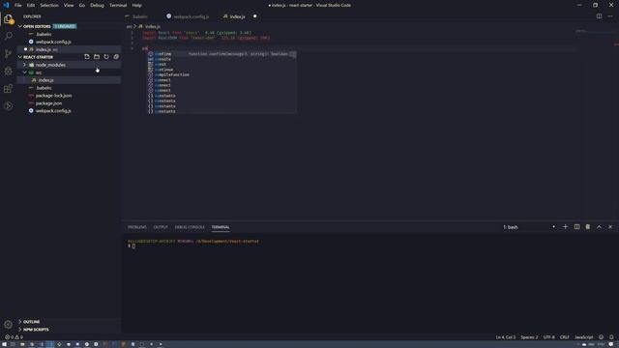Viewport: 619px width, 348px height.
Task: Click the New Folder icon in REACT-STARTER header
Action: 97,57
